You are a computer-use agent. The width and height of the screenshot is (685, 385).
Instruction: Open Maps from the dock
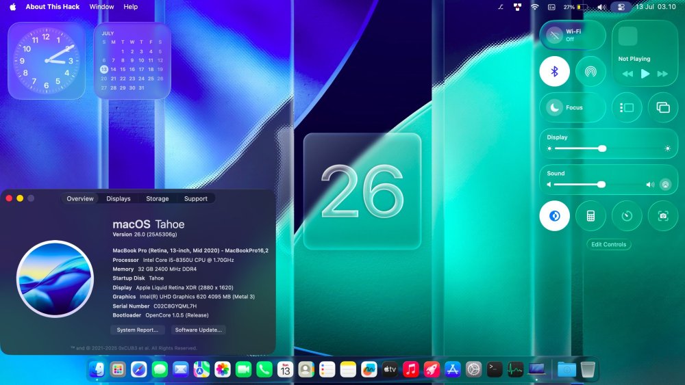click(201, 370)
